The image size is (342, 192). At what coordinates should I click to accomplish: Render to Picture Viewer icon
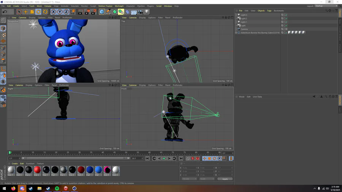(x=87, y=12)
